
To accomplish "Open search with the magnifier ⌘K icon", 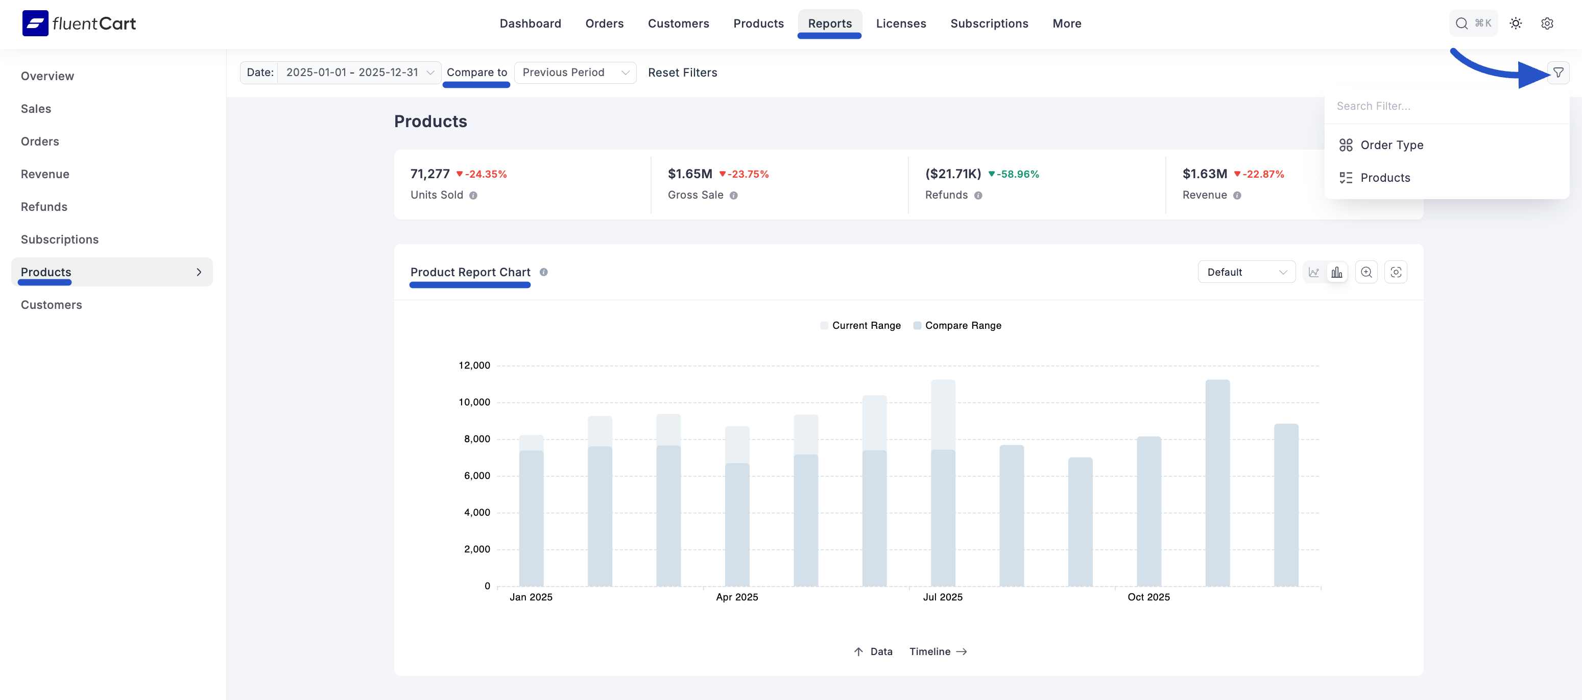I will point(1473,22).
